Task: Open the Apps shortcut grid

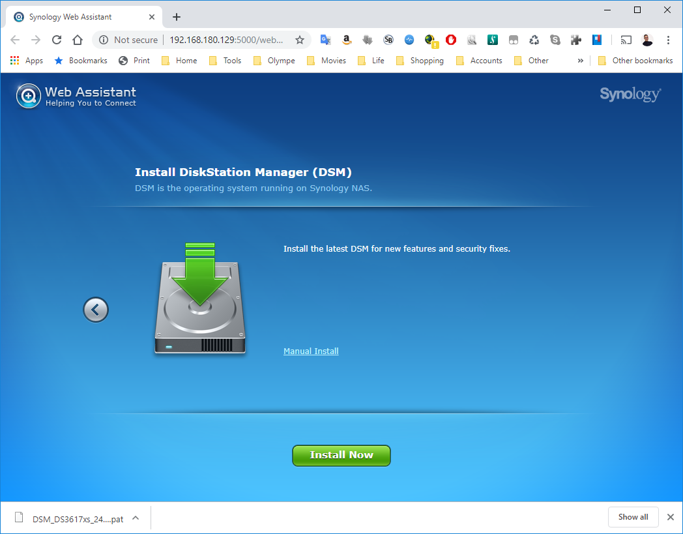Action: [26, 61]
